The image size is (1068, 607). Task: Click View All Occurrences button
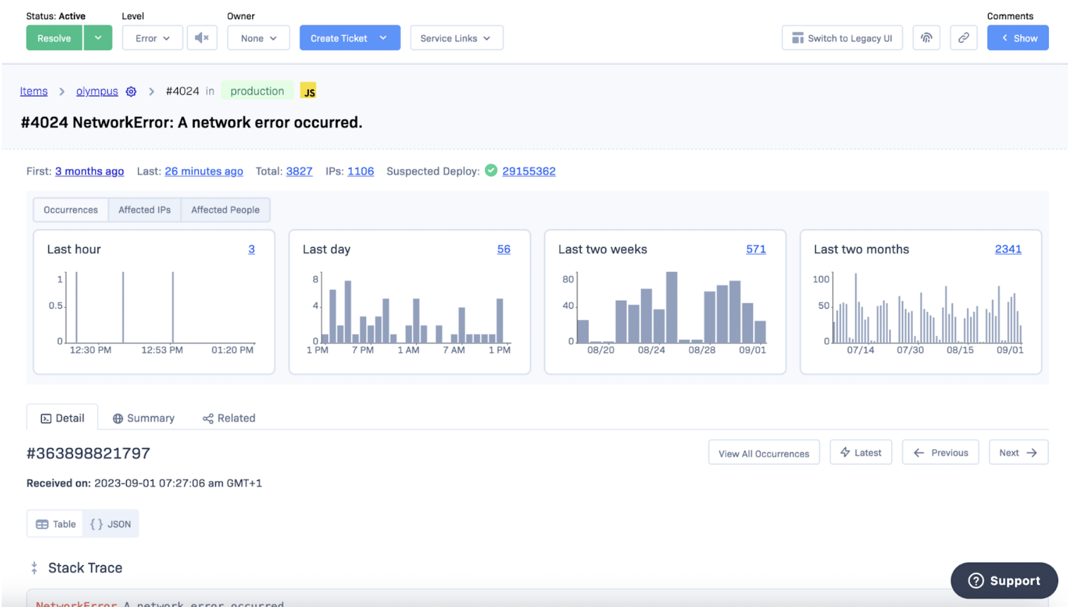(x=764, y=453)
